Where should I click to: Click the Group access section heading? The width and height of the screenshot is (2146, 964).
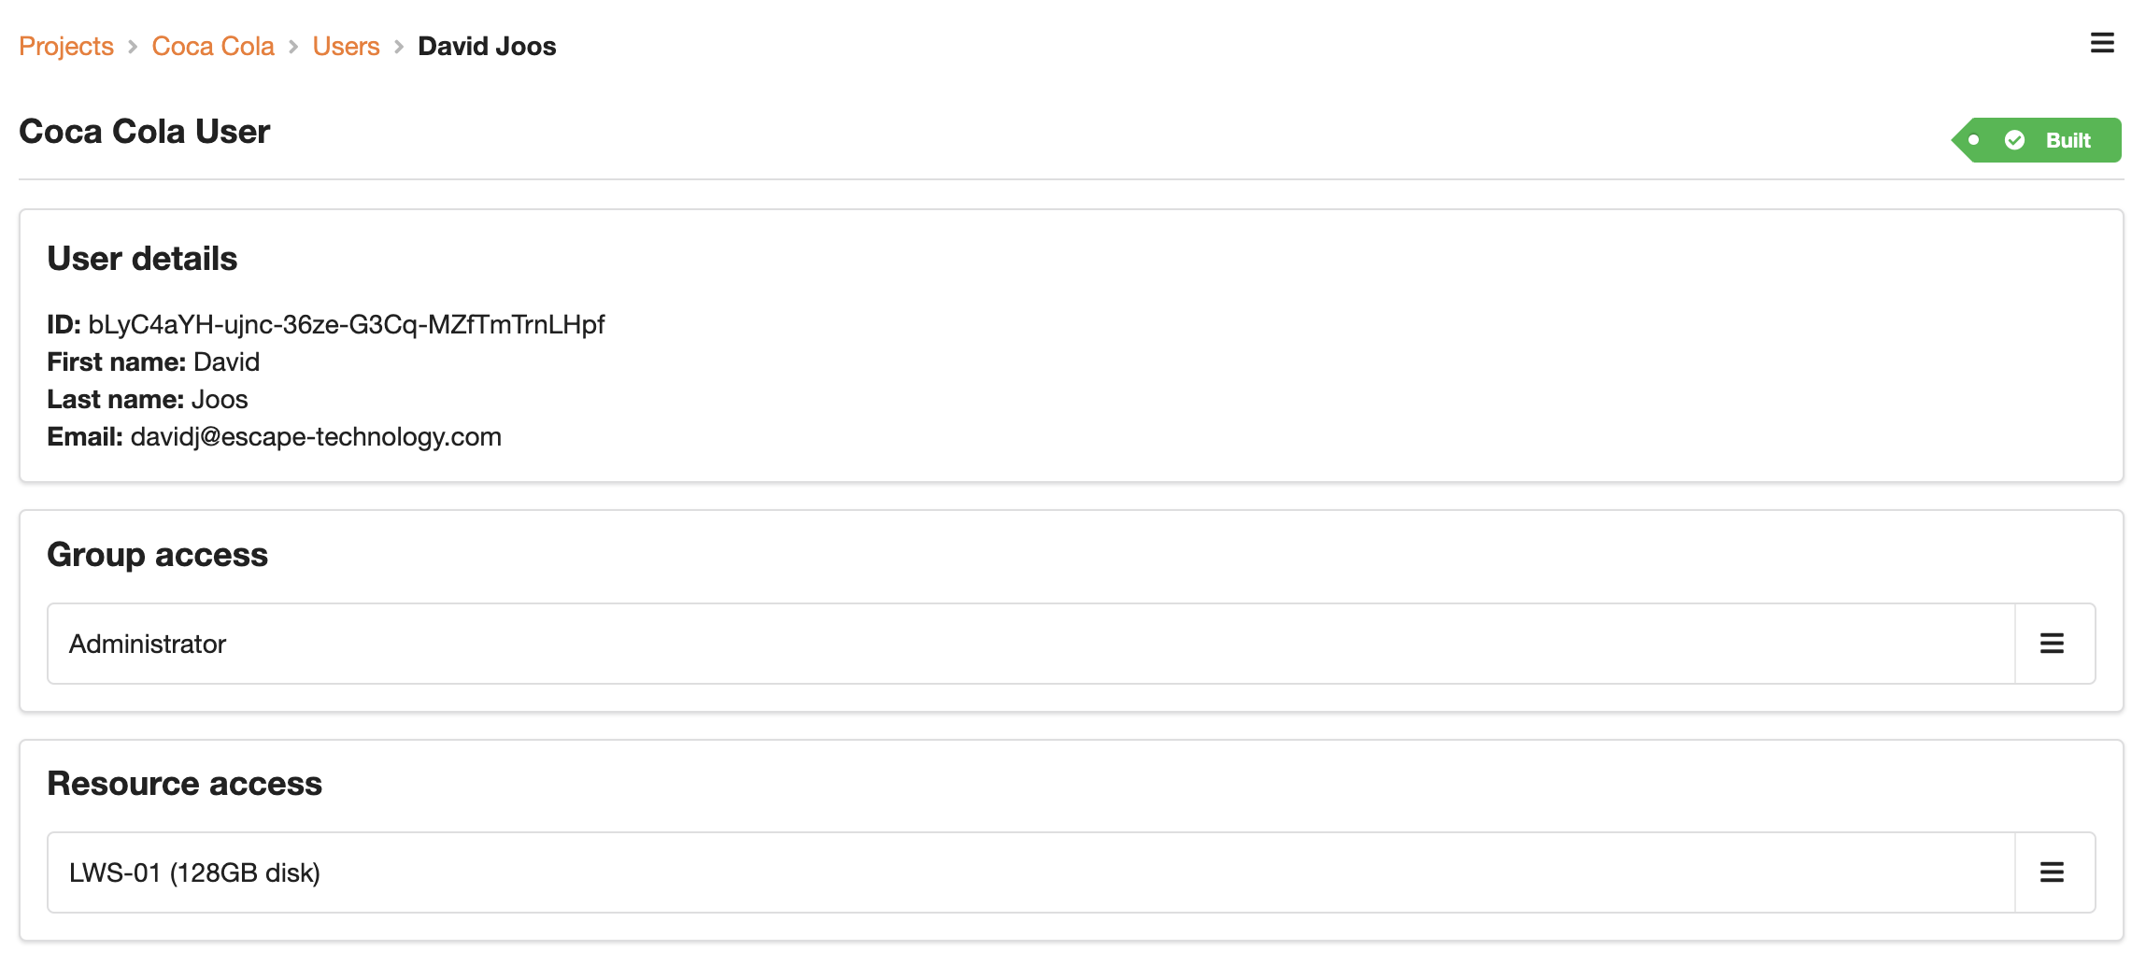pos(157,555)
